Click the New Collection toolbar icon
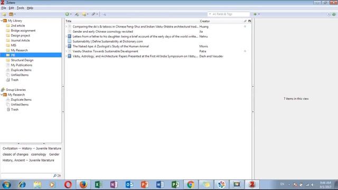This screenshot has width=338, height=190. (4, 14)
